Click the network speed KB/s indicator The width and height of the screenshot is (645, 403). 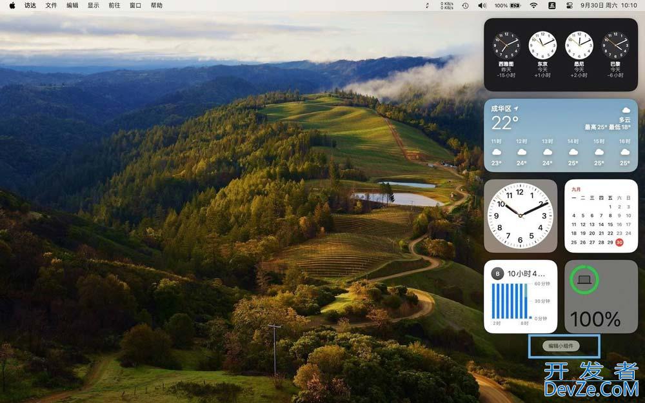[x=447, y=5]
